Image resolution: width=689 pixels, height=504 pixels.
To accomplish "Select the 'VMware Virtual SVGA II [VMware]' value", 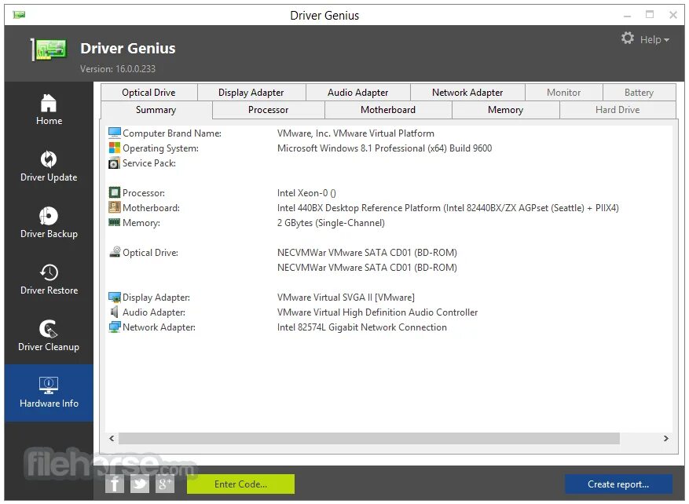I will coord(346,298).
